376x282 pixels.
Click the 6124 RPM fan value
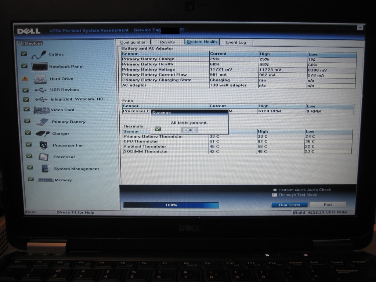click(x=270, y=111)
